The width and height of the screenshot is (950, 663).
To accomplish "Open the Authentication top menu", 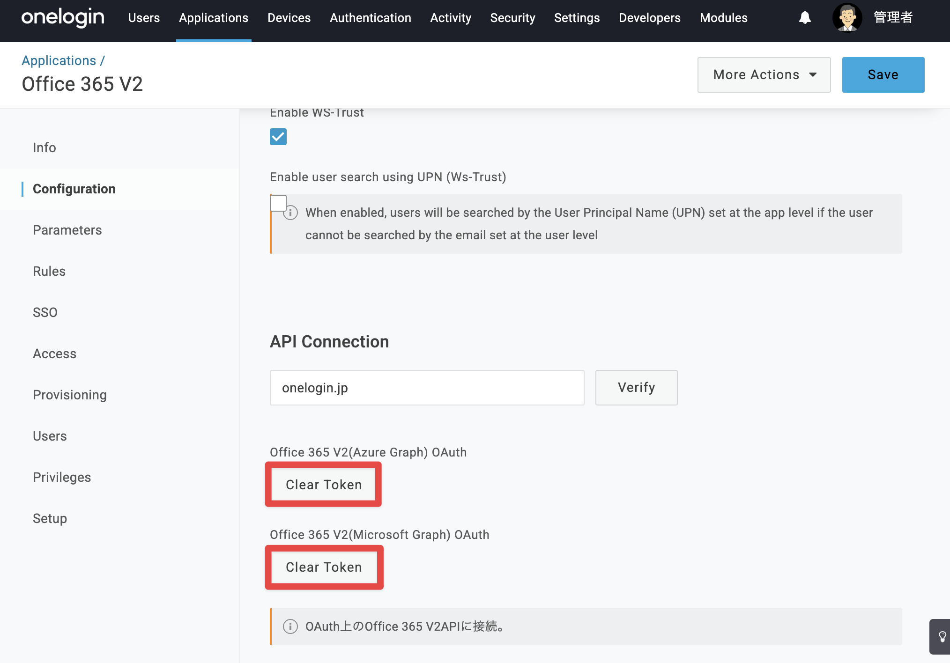I will point(371,18).
